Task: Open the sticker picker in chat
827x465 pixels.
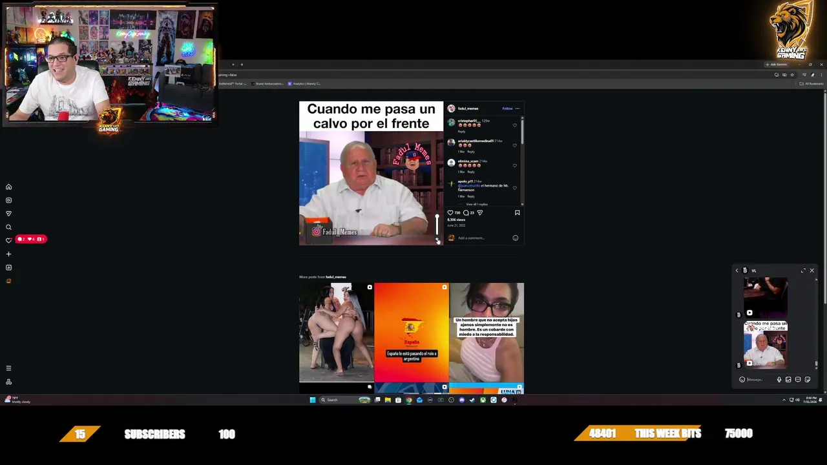Action: (808, 380)
